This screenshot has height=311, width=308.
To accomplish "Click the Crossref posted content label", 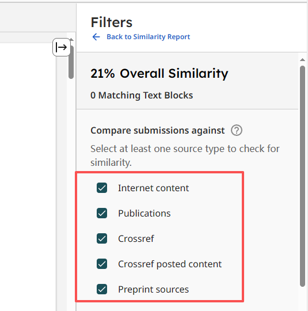I will click(x=170, y=264).
